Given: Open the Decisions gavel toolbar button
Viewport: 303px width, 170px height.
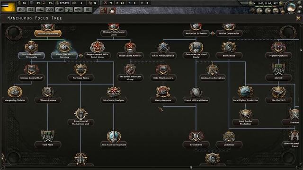Looking at the screenshot, I should tap(21, 9).
